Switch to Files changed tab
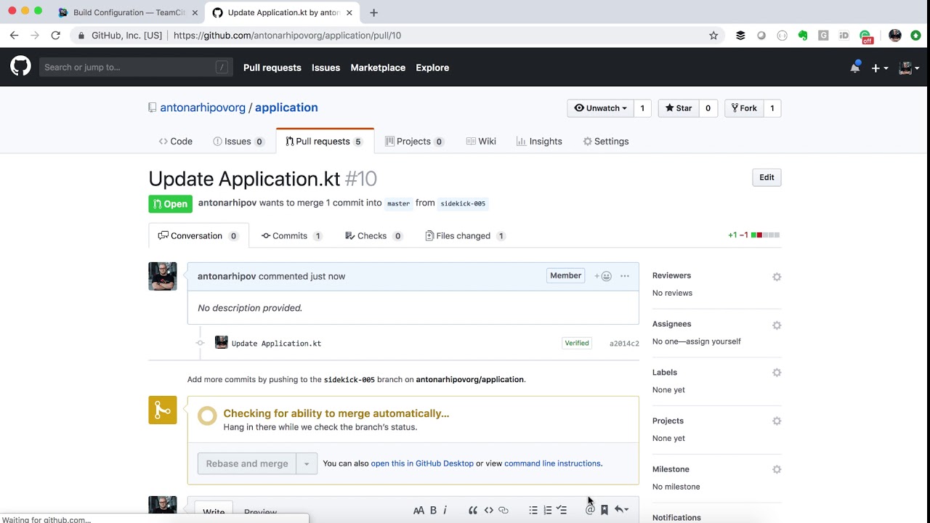Viewport: 930px width, 523px height. [465, 235]
